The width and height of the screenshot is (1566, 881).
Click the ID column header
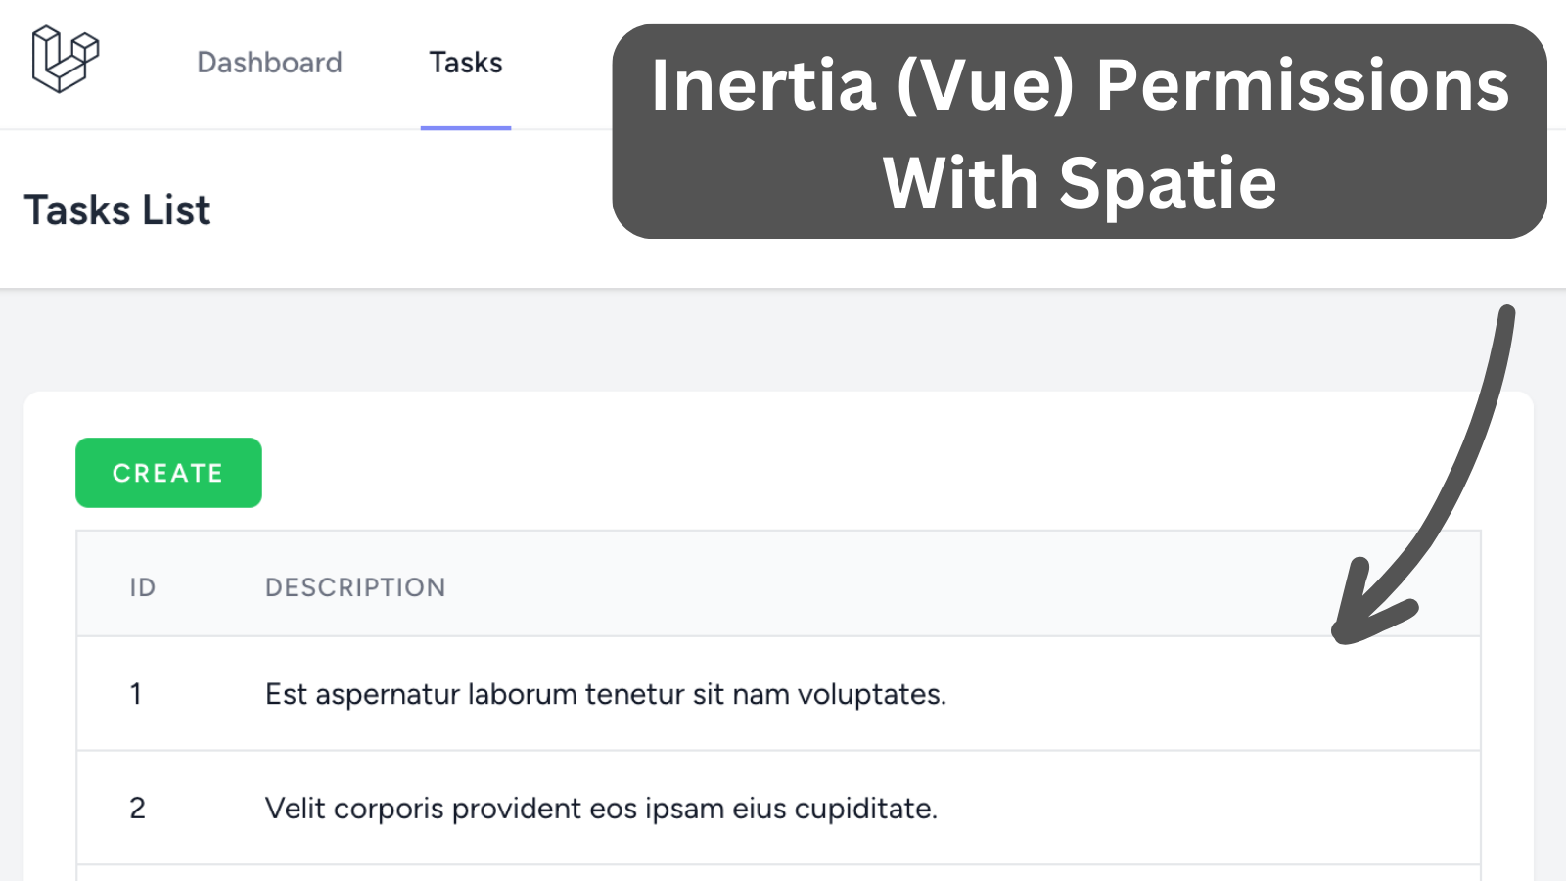143,587
